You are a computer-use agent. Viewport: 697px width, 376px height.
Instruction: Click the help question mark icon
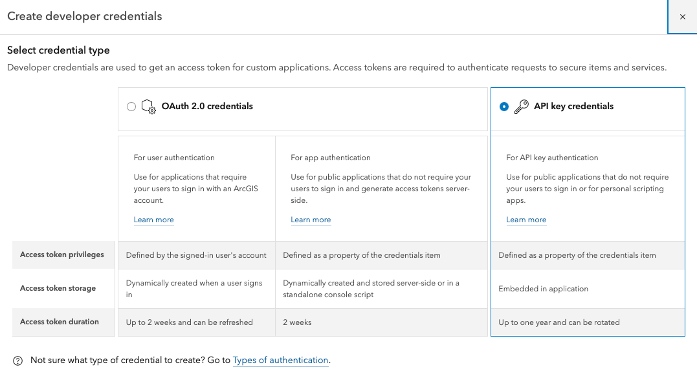tap(17, 360)
